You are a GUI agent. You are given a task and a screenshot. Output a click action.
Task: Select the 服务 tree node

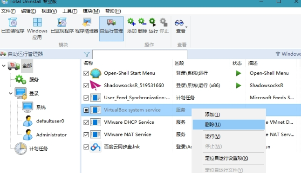pos(34,79)
